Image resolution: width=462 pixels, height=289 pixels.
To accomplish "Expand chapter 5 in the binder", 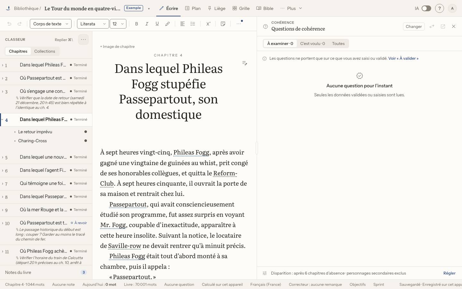I will click(x=3, y=157).
